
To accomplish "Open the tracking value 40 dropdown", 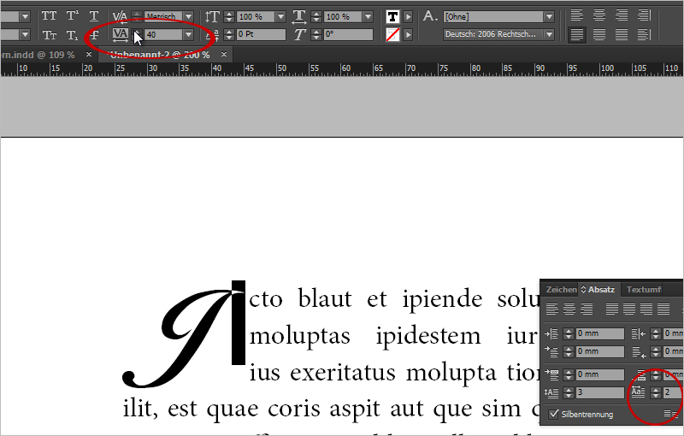I will point(188,34).
